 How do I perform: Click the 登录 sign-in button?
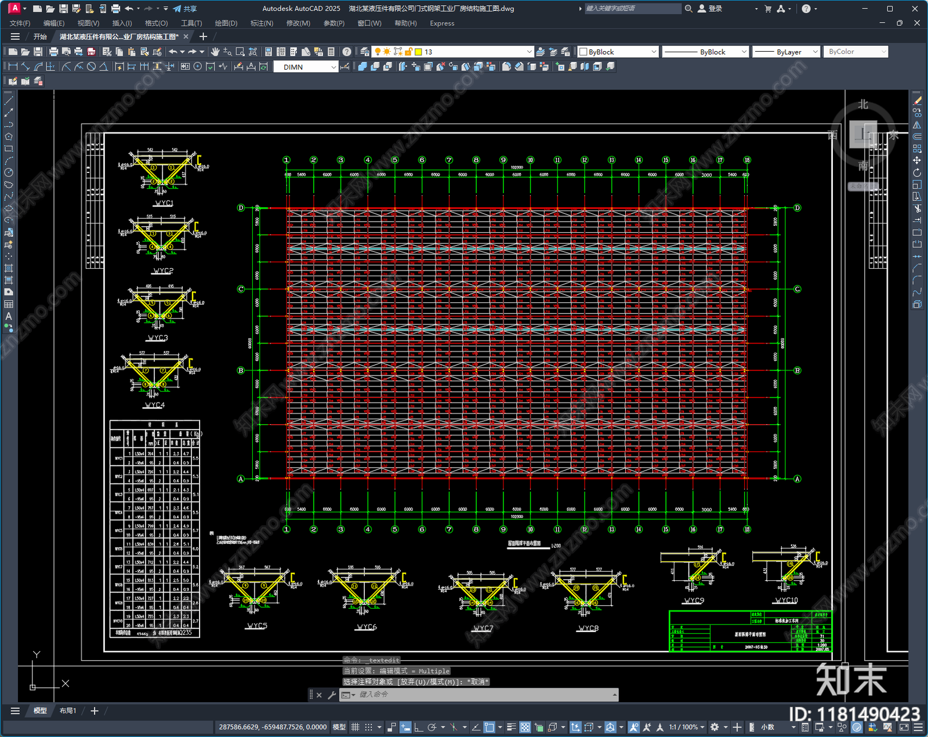coord(710,9)
